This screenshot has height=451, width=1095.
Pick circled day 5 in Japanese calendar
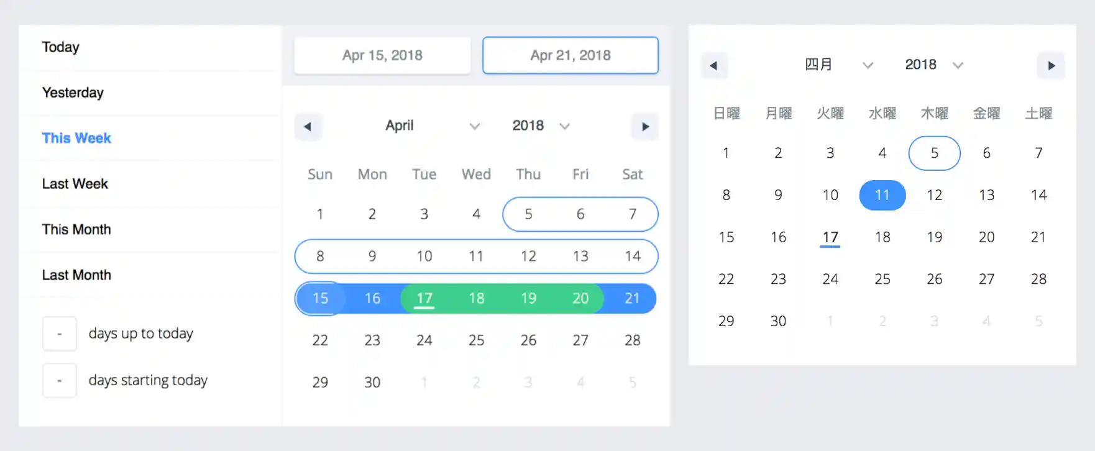click(934, 153)
